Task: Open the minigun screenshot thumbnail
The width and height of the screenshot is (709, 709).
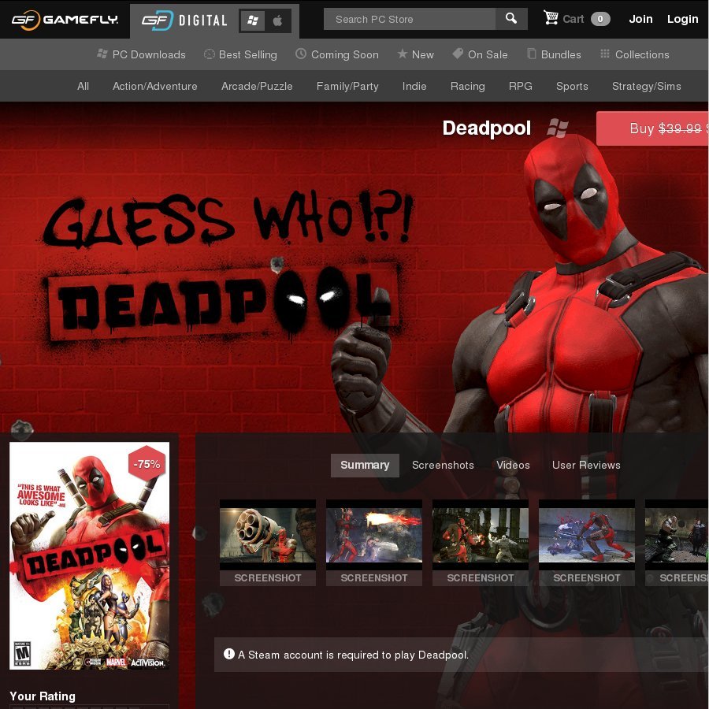Action: (268, 542)
